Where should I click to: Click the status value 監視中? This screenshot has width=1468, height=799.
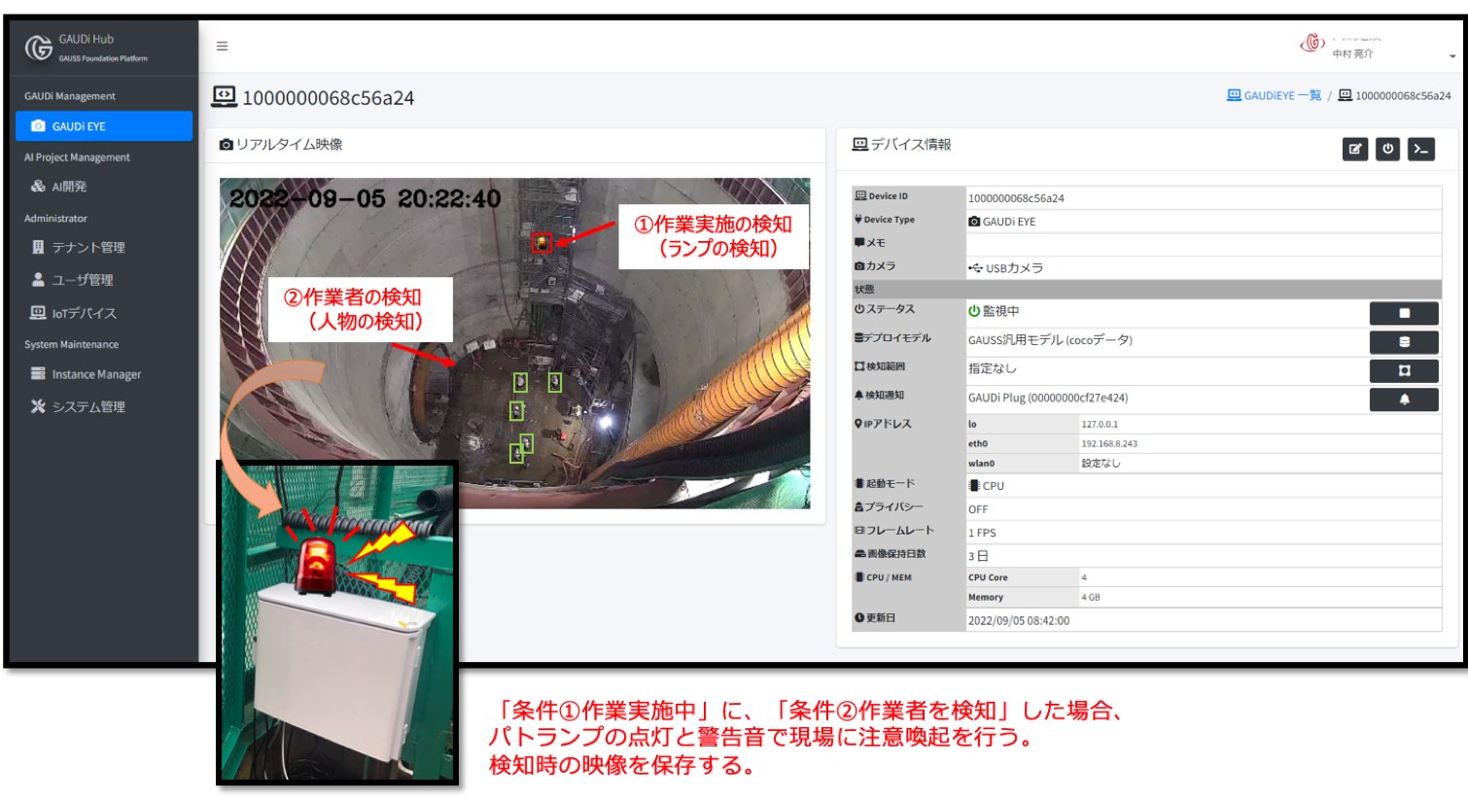[994, 311]
